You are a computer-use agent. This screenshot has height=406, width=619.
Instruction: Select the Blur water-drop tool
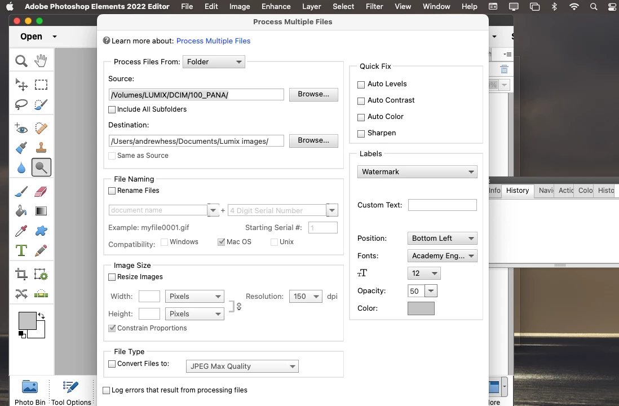click(21, 167)
